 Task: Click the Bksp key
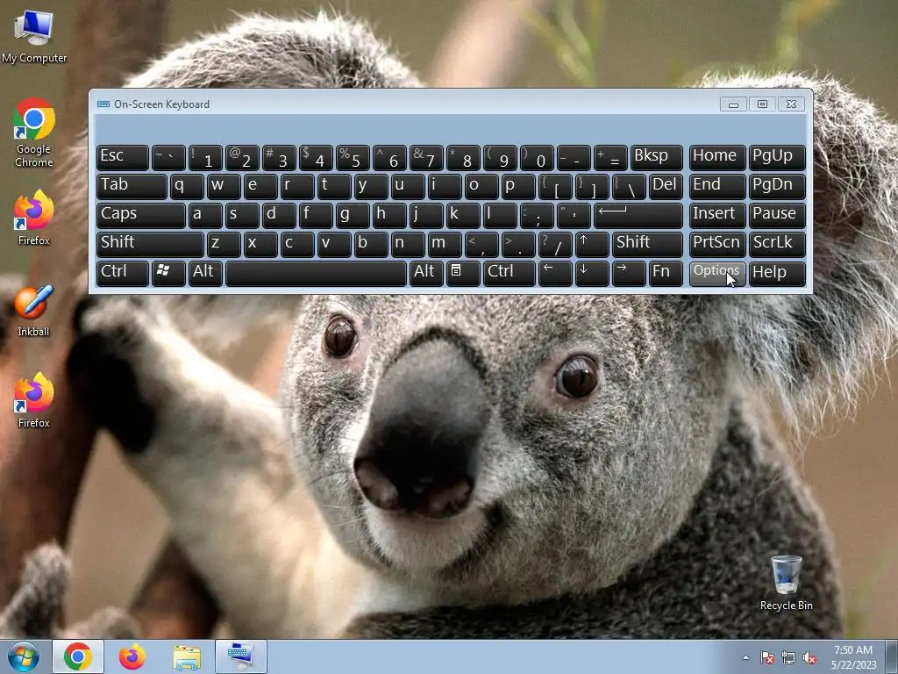point(656,158)
